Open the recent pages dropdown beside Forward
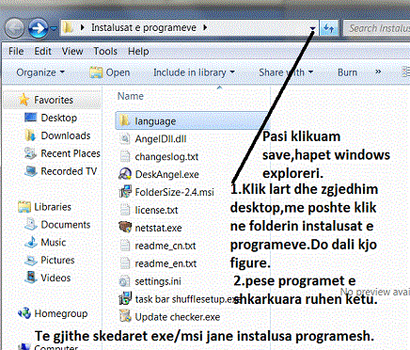 [x=54, y=28]
